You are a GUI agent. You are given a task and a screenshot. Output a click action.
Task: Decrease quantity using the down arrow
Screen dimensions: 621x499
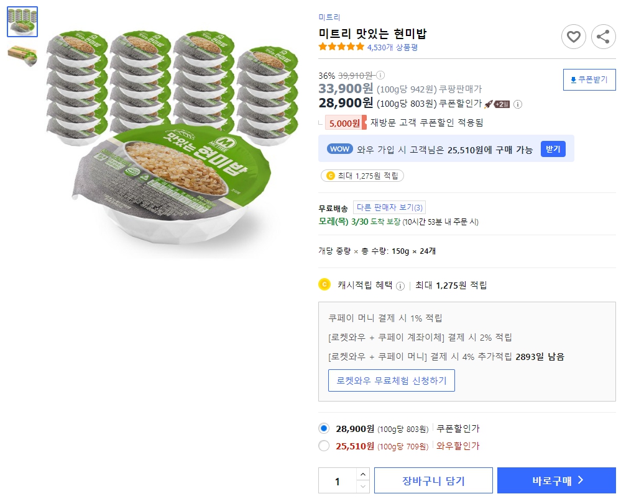click(361, 485)
